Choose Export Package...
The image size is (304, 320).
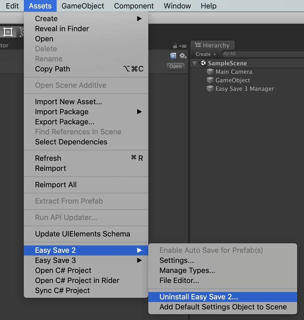pos(86,122)
